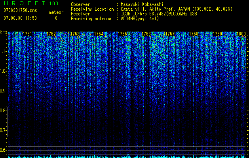Viewport: 249px width, 158px height.
Task: Select the file name 0706301750.png
Action: coord(20,10)
